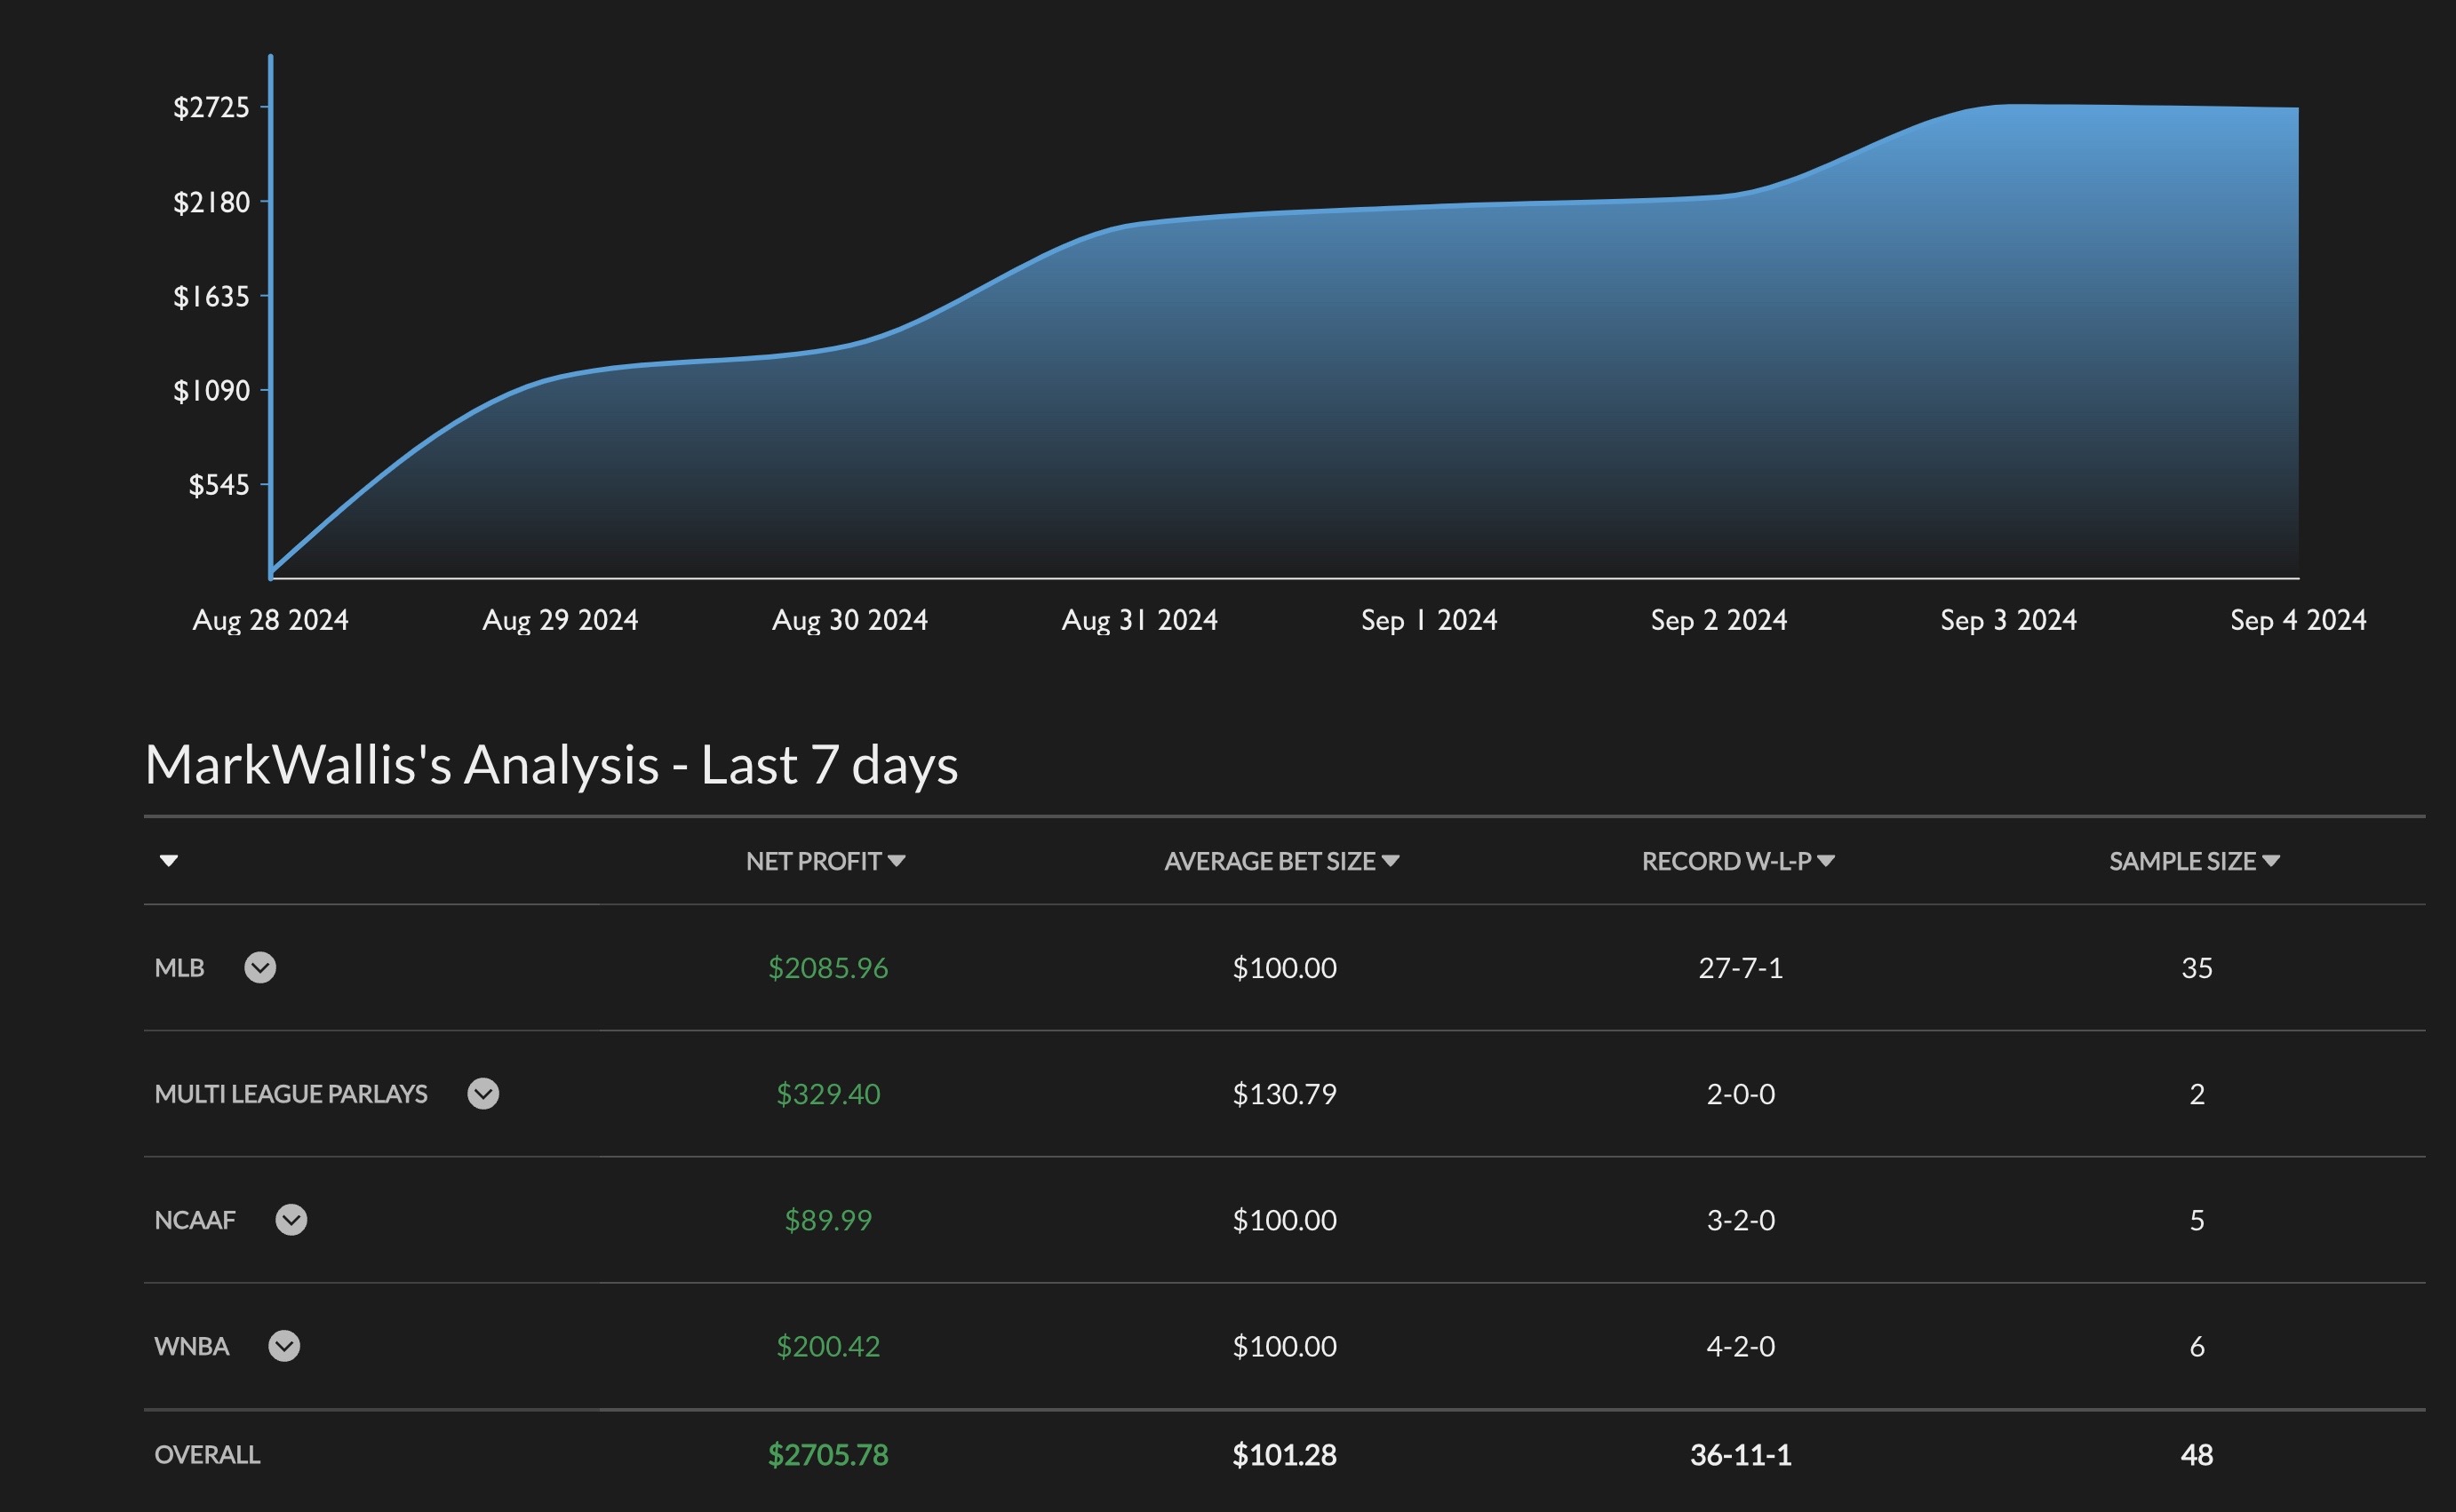This screenshot has width=2456, height=1512.
Task: Click overall sample size 48
Action: click(x=2196, y=1454)
